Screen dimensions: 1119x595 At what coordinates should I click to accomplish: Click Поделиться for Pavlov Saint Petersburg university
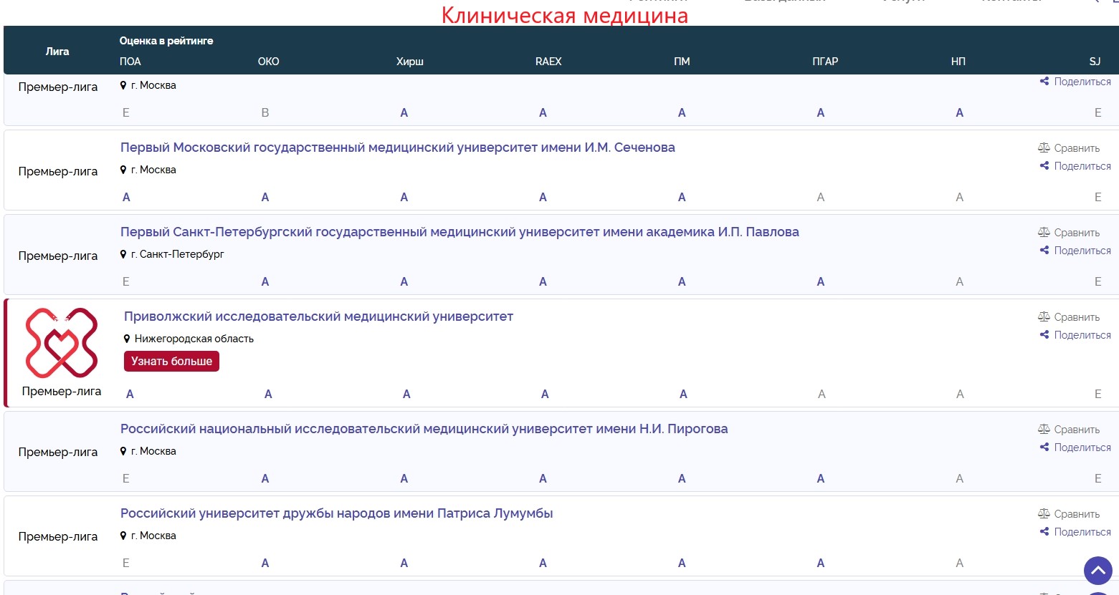pyautogui.click(x=1082, y=251)
